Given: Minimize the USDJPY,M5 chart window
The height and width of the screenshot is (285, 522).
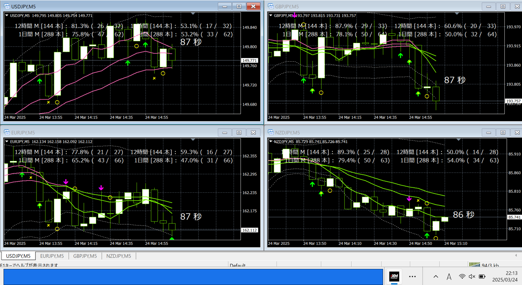Looking at the screenshot, I should coord(225,6).
